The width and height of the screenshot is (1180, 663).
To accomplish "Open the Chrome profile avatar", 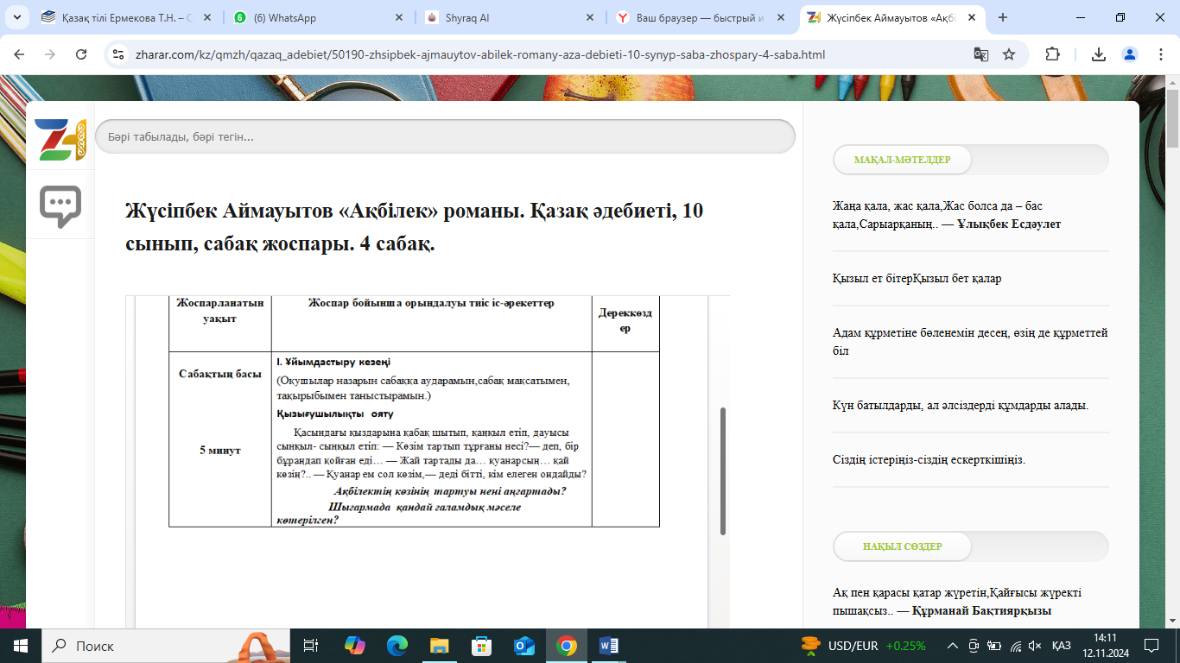I will click(x=1130, y=54).
